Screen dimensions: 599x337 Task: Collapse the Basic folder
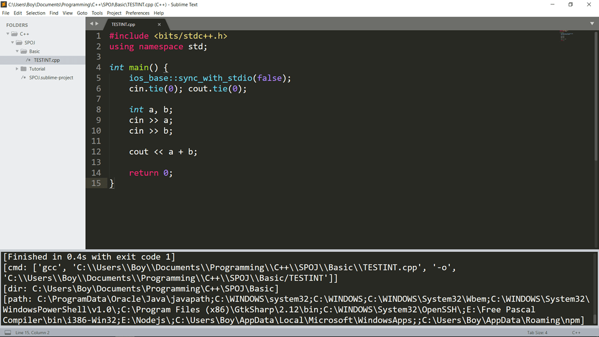click(x=17, y=51)
